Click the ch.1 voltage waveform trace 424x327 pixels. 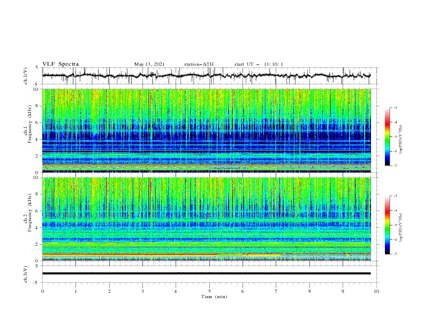(206, 75)
